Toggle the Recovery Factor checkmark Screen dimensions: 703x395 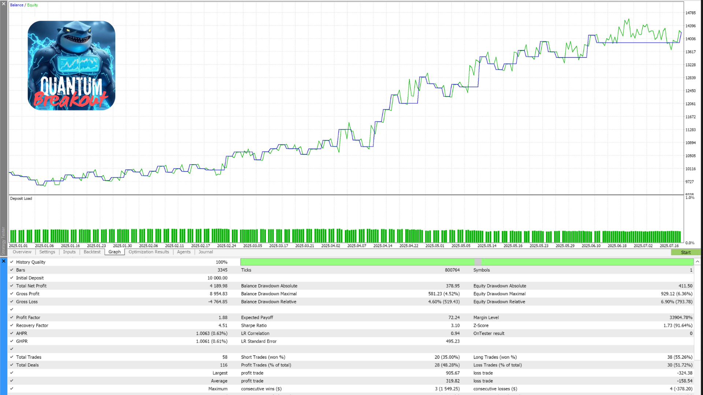pyautogui.click(x=12, y=326)
